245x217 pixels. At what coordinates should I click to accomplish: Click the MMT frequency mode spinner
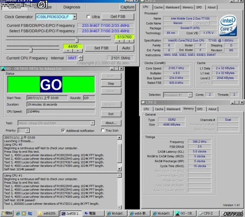(x=81, y=58)
